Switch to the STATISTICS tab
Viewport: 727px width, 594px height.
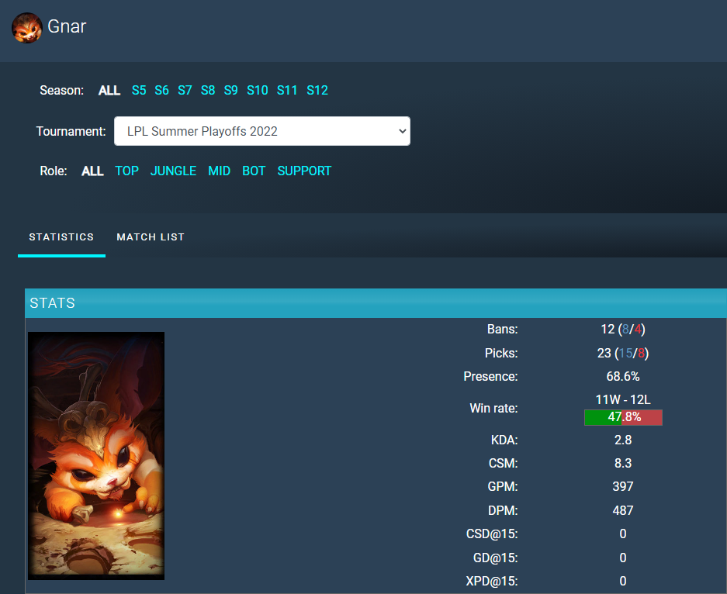(x=61, y=237)
